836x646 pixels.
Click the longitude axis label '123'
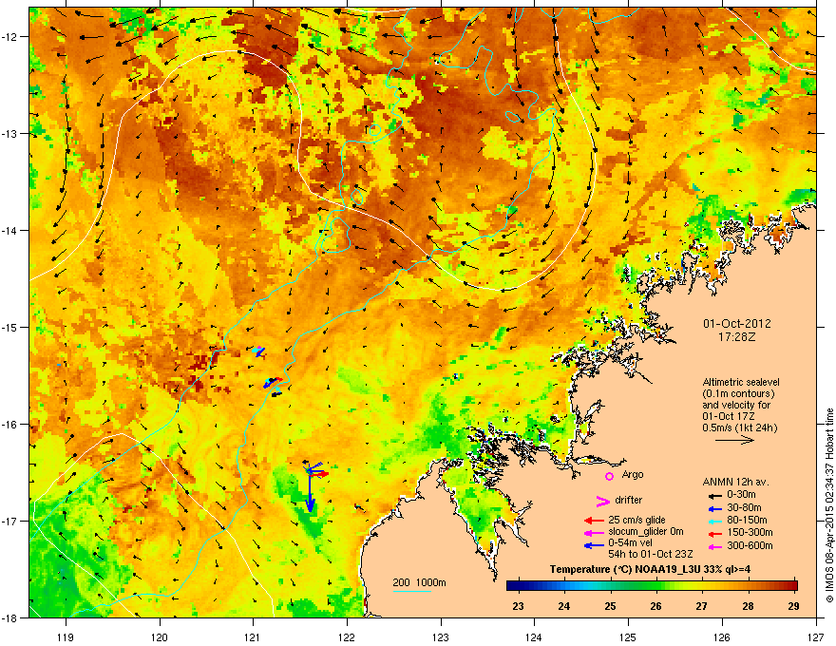(x=441, y=636)
